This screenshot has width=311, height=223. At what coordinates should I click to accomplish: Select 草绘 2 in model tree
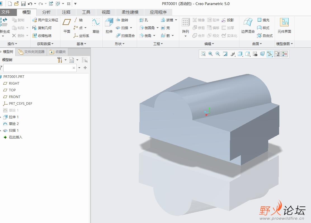[11, 124]
